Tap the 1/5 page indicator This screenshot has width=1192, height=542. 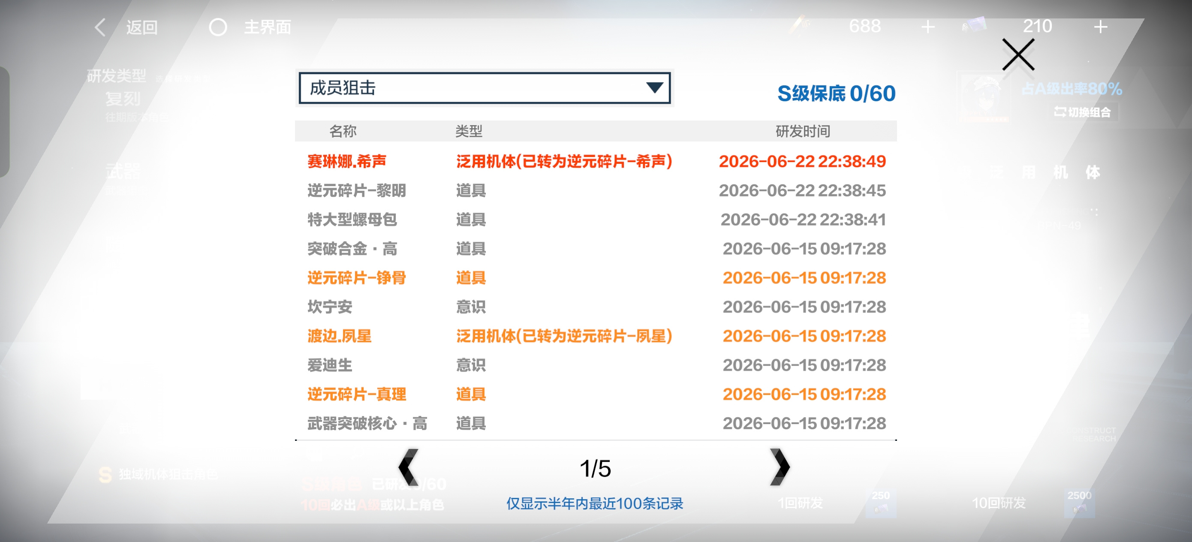pyautogui.click(x=596, y=468)
